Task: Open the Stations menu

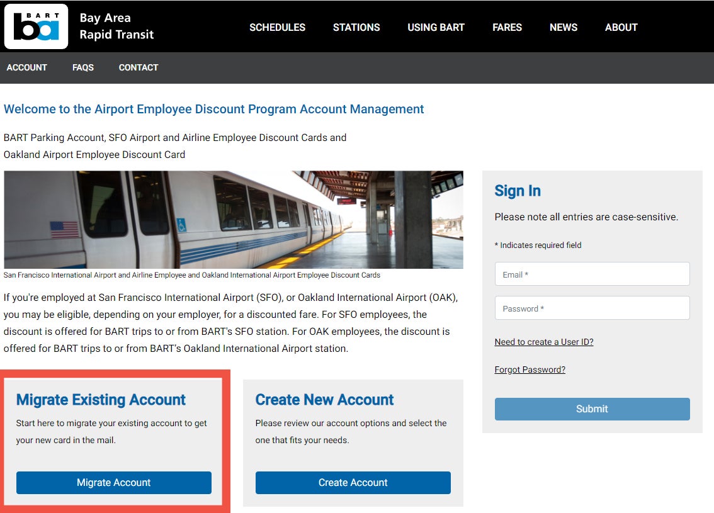Action: tap(356, 27)
